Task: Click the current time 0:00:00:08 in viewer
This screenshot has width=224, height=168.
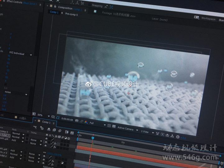Action: coord(67,119)
